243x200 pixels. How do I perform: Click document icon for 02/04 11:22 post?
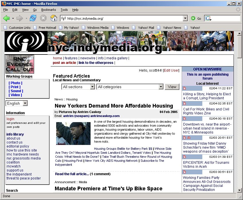click(185, 88)
